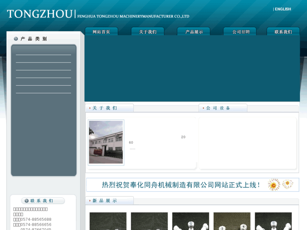Click the red arrow icon next to 关于我们 heading
This screenshot has width=307, height=230.
pos(90,108)
